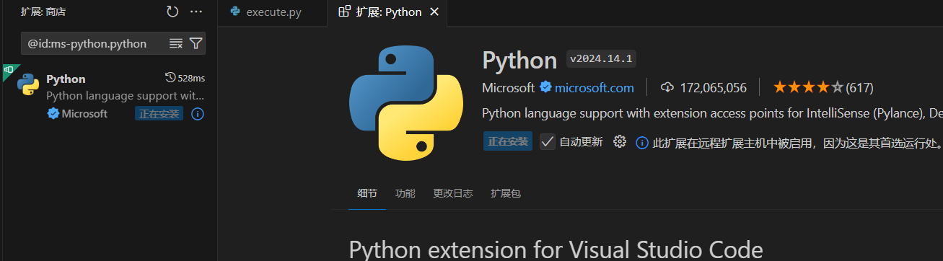Open the changelog tab
Image resolution: width=943 pixels, height=261 pixels.
pos(453,193)
